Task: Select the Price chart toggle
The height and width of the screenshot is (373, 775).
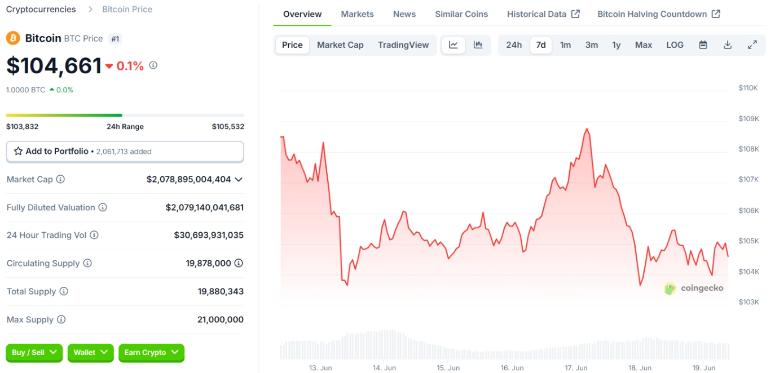Action: point(292,45)
